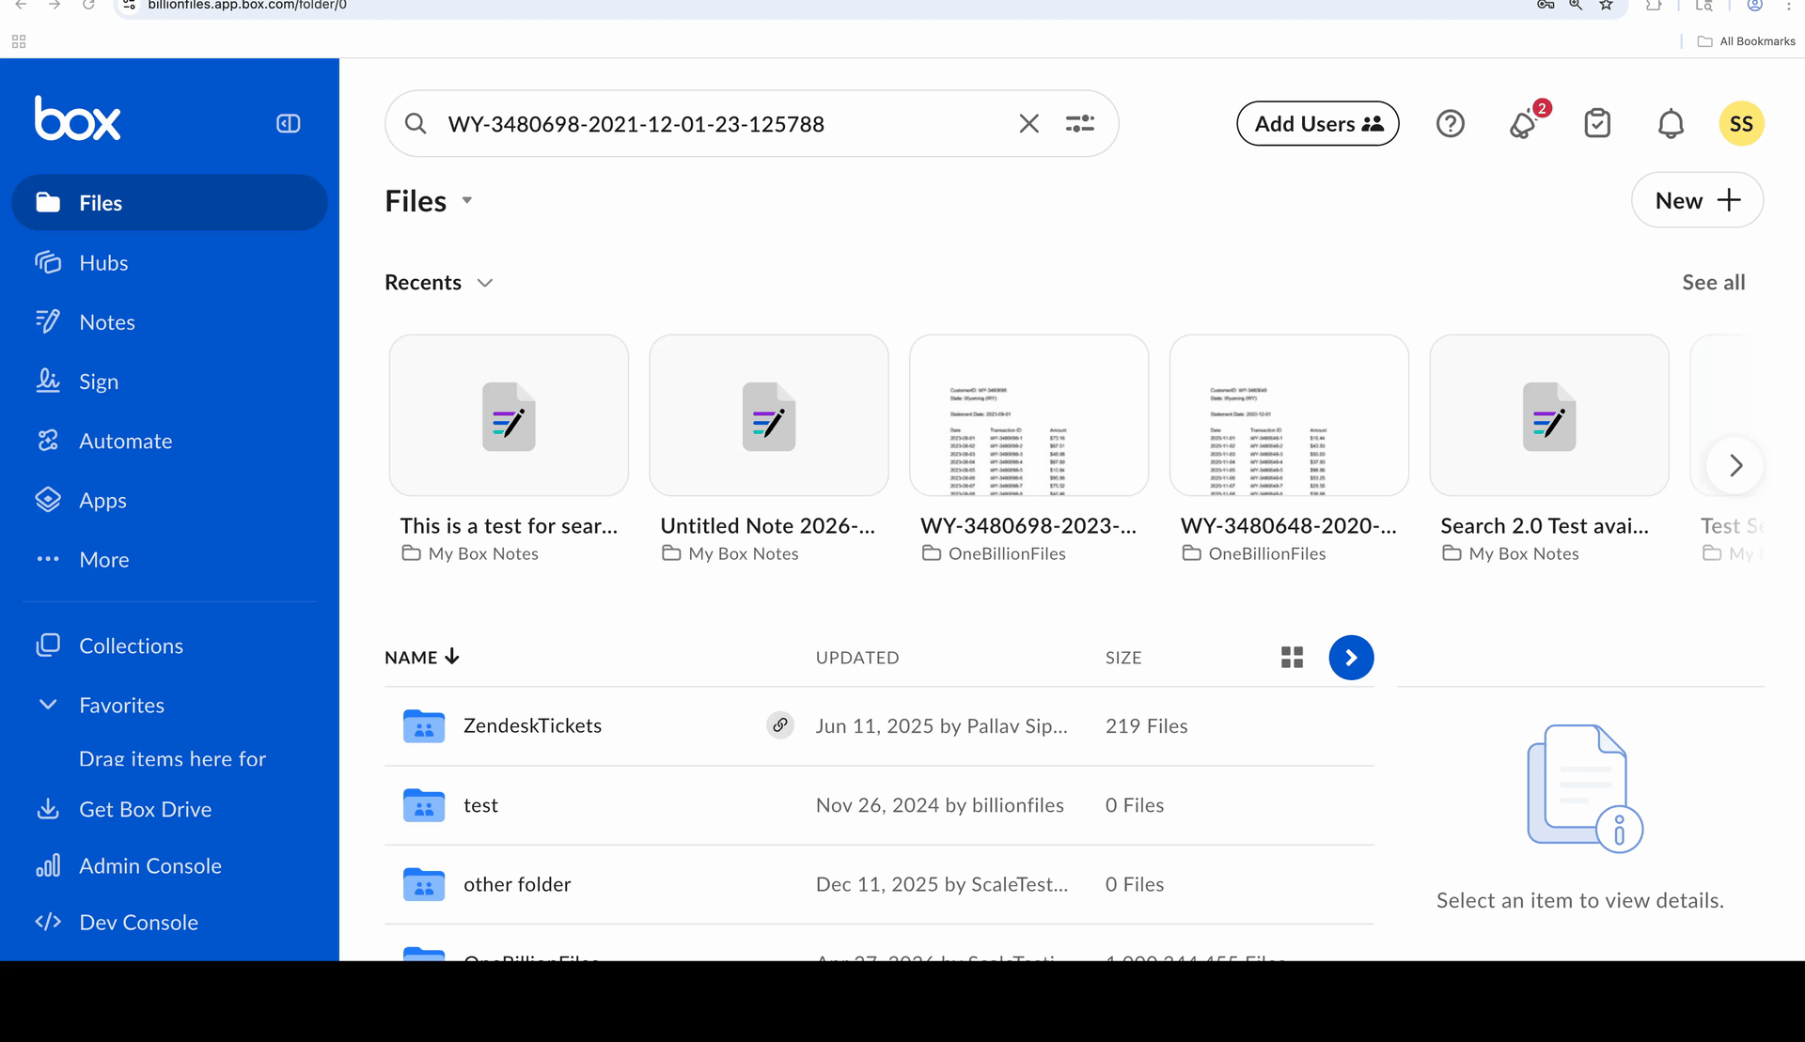
Task: Open the Untitled Note 2026 thumbnail
Action: click(x=769, y=415)
